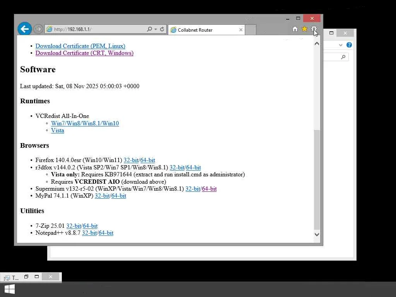Click the search magnifier in background window

[x=343, y=57]
